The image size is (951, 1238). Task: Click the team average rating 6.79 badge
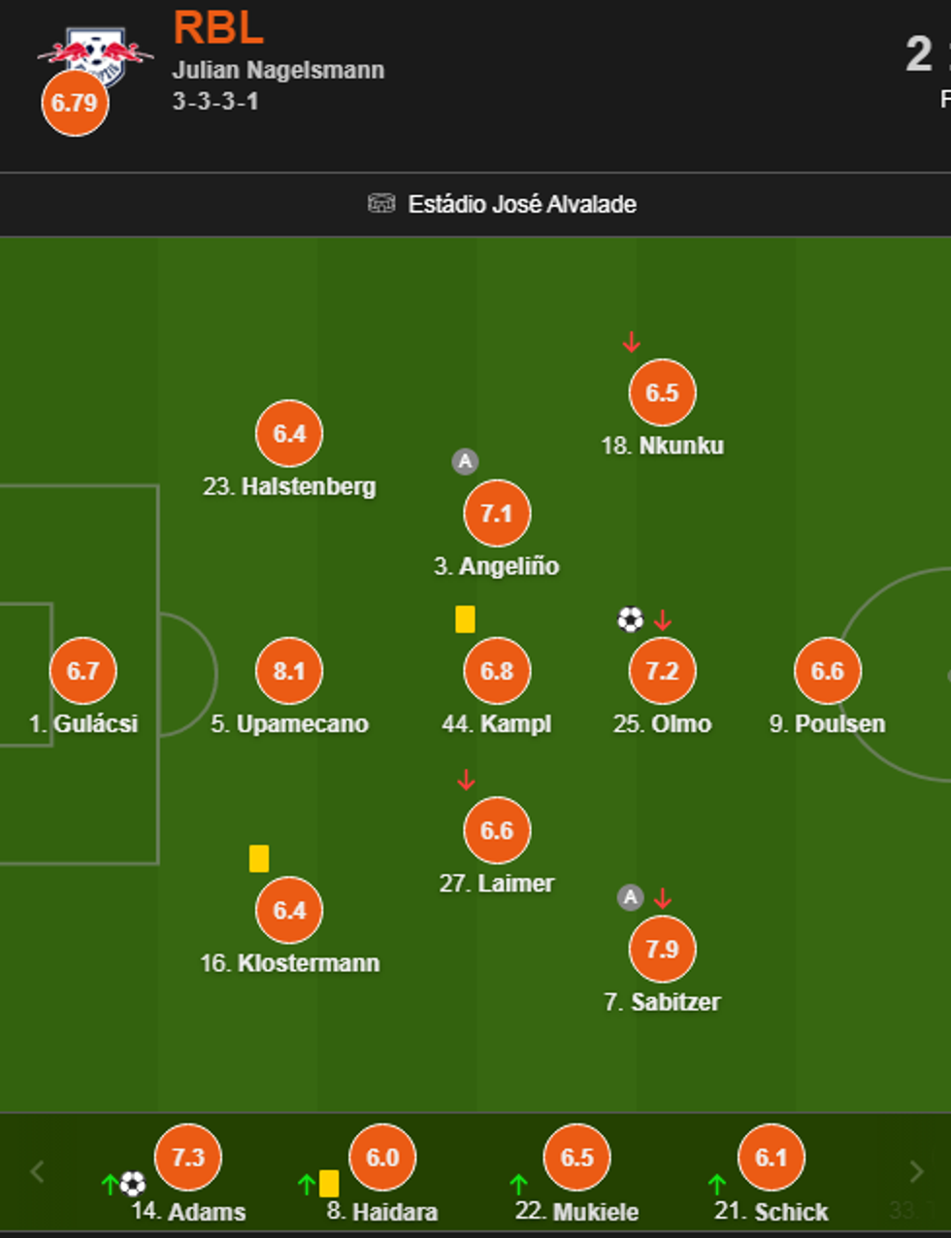75,103
